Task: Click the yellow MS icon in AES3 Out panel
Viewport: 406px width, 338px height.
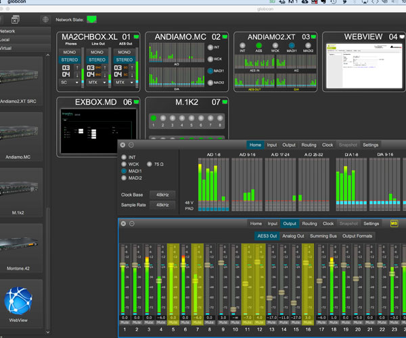Action: pos(394,224)
